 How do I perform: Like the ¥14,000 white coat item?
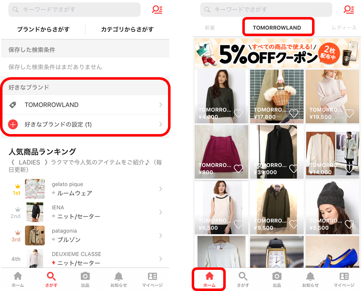tap(349, 169)
